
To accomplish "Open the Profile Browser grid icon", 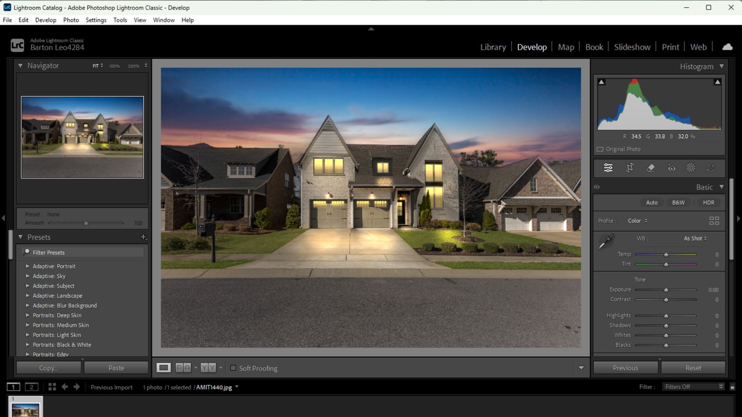I will pyautogui.click(x=714, y=221).
